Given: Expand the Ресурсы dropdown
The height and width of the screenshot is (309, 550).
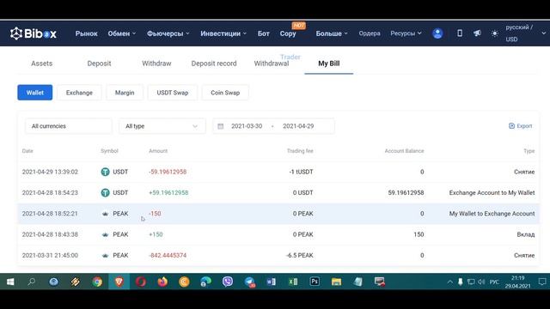Looking at the screenshot, I should pos(406,33).
